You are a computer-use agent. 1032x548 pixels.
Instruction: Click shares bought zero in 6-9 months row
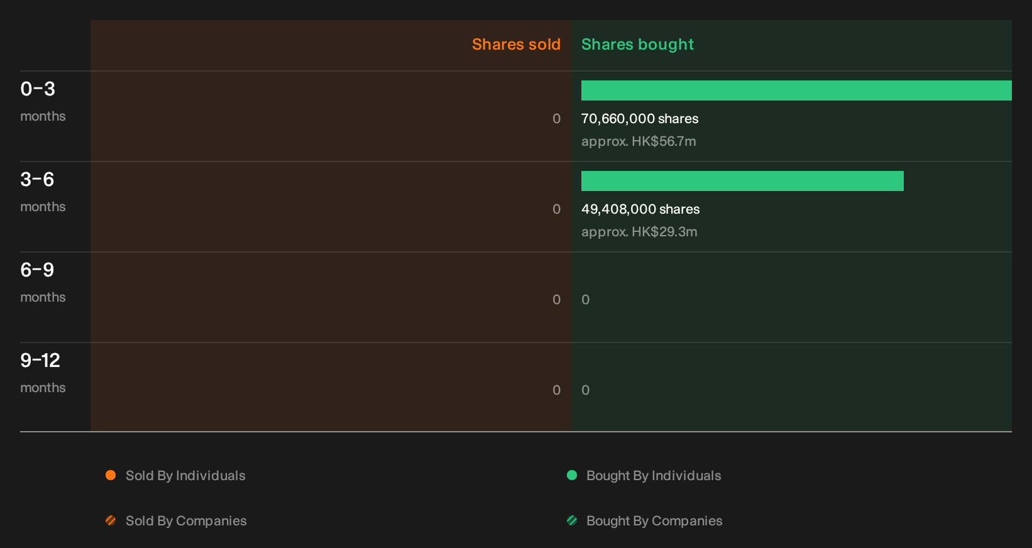[586, 300]
